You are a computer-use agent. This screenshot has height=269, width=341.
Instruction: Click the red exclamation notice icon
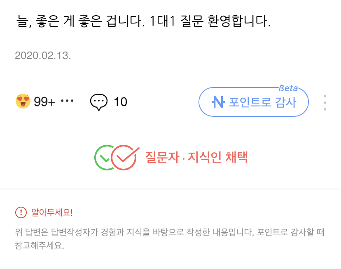click(21, 213)
